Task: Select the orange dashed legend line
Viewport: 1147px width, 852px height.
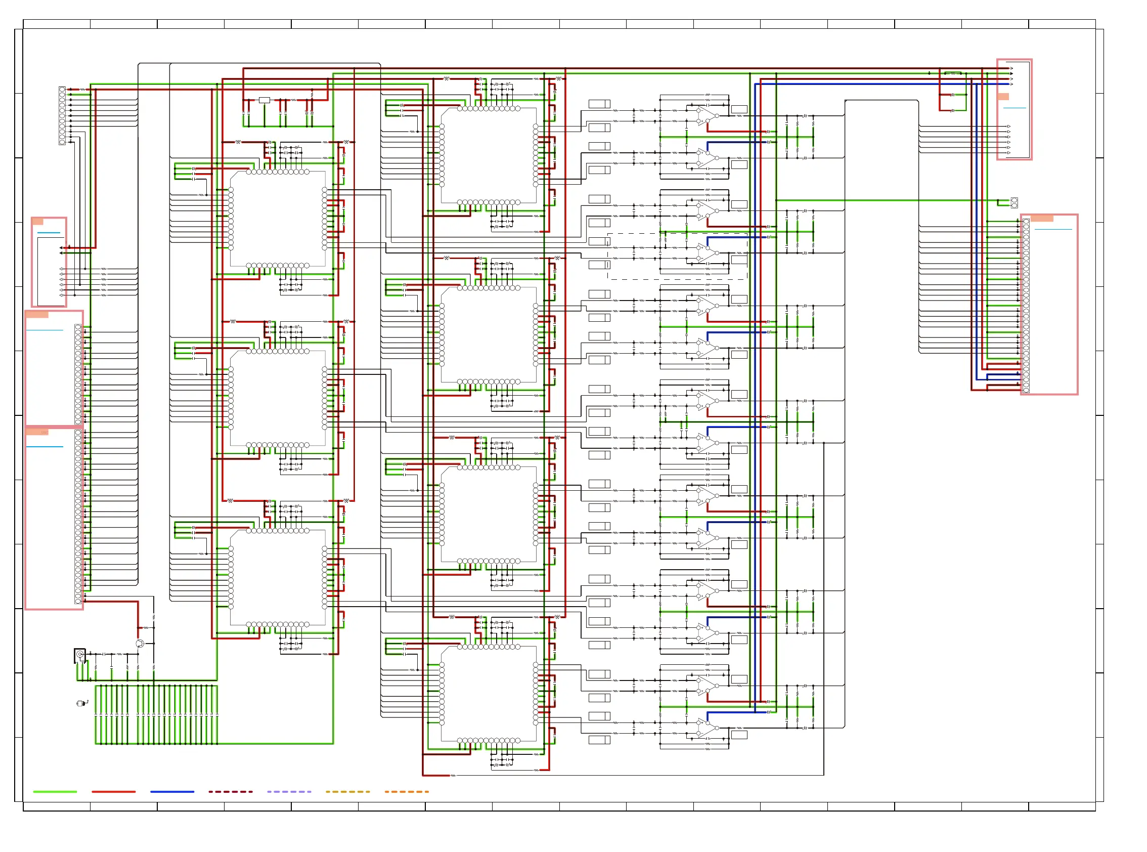Action: tap(407, 791)
